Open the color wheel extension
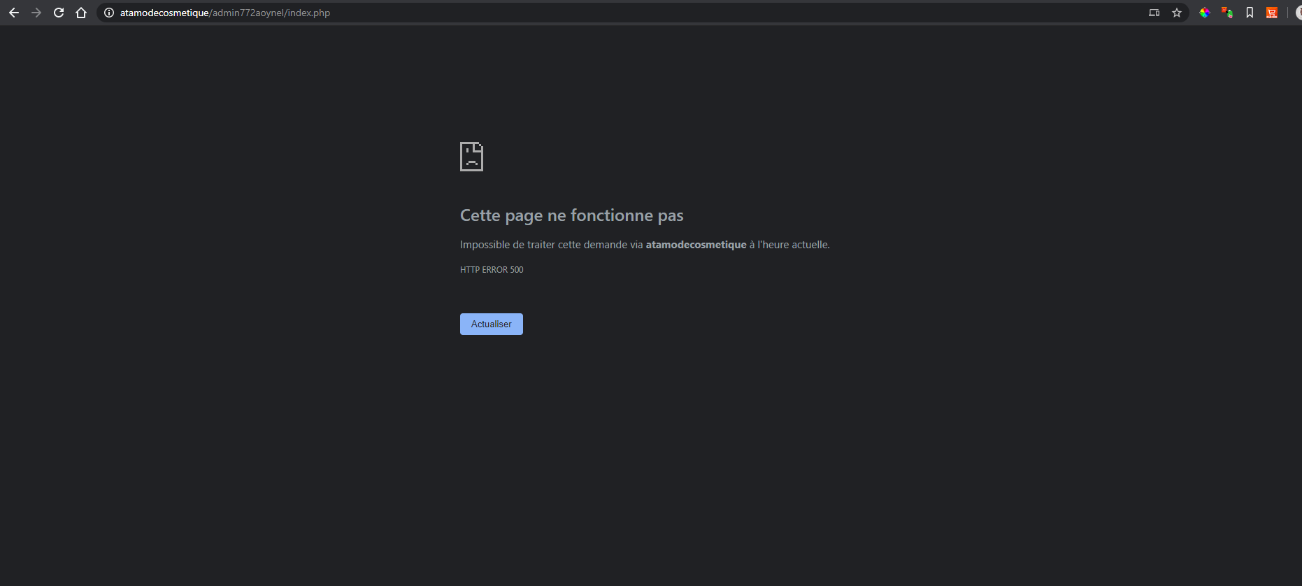 [x=1205, y=13]
